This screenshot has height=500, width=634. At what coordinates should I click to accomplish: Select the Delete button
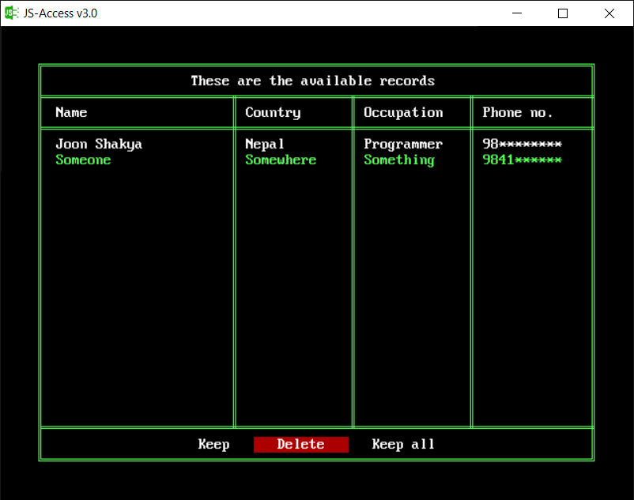pos(300,444)
